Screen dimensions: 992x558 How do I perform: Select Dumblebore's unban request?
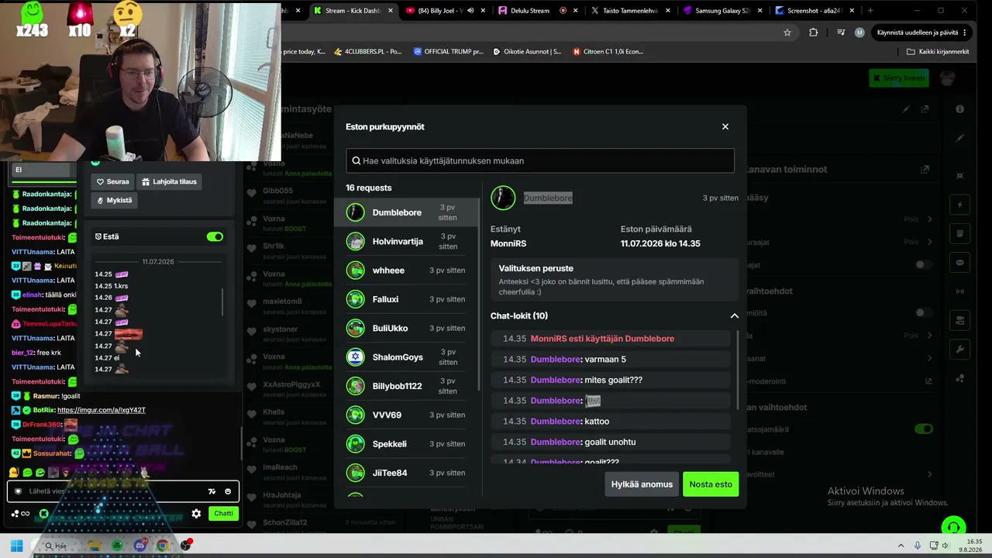[407, 212]
